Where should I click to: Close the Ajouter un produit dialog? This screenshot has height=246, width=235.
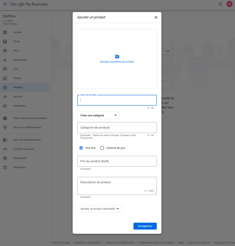156,17
